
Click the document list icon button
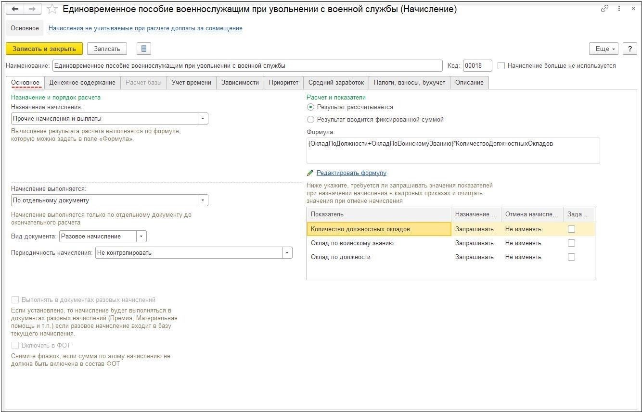pyautogui.click(x=144, y=49)
